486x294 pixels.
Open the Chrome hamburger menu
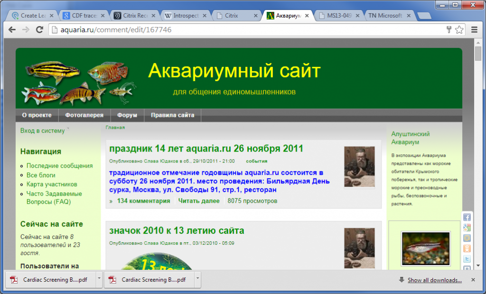click(474, 30)
